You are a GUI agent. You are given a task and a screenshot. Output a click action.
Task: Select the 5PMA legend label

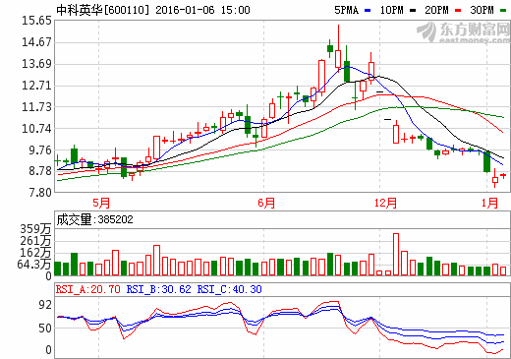coord(346,10)
